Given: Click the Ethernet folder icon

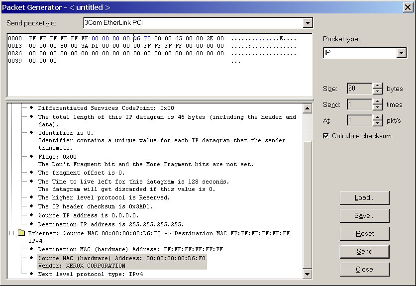Looking at the screenshot, I should tap(21, 233).
